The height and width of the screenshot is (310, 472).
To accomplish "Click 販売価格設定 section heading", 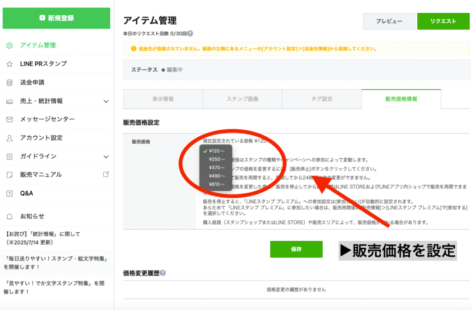I will pos(141,122).
